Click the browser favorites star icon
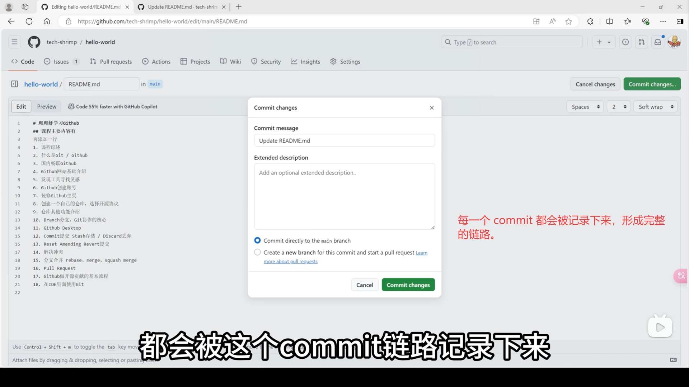 click(568, 21)
